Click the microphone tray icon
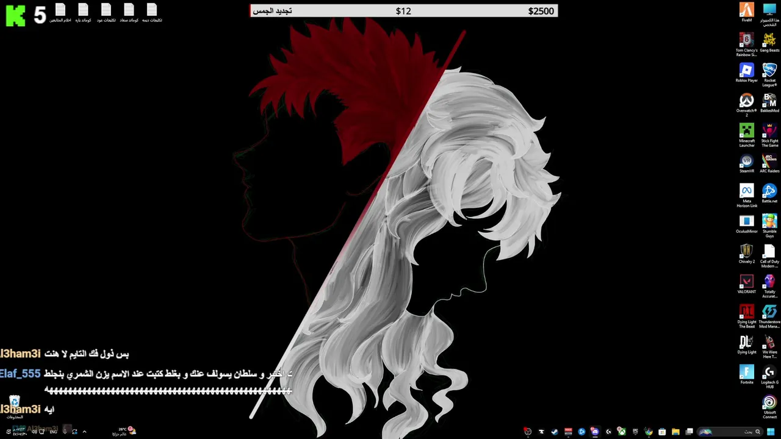The width and height of the screenshot is (781, 439). [65, 432]
